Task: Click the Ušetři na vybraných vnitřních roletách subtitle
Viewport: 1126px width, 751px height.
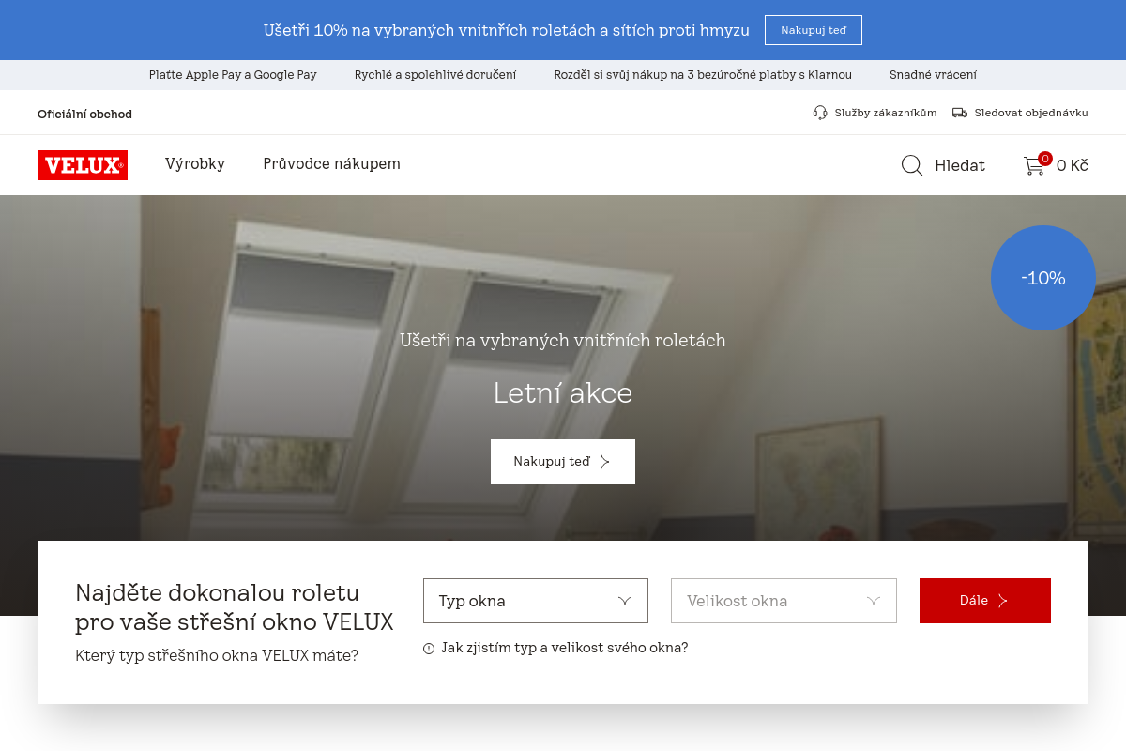Action: click(563, 341)
